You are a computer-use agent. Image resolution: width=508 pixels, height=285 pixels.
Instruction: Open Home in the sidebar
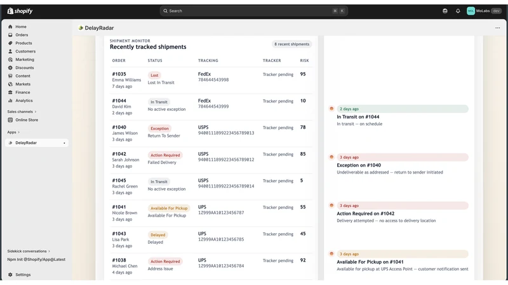tap(21, 27)
